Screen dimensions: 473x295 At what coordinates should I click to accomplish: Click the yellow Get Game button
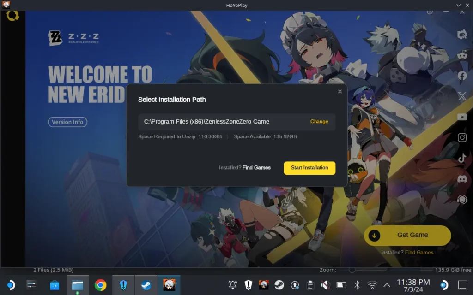click(407, 235)
